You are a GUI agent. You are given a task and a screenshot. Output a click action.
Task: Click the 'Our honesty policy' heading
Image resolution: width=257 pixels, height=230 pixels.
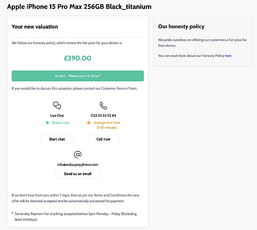[x=181, y=27]
